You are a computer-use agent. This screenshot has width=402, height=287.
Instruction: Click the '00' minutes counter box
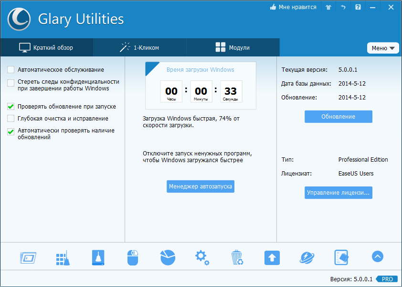tap(201, 91)
